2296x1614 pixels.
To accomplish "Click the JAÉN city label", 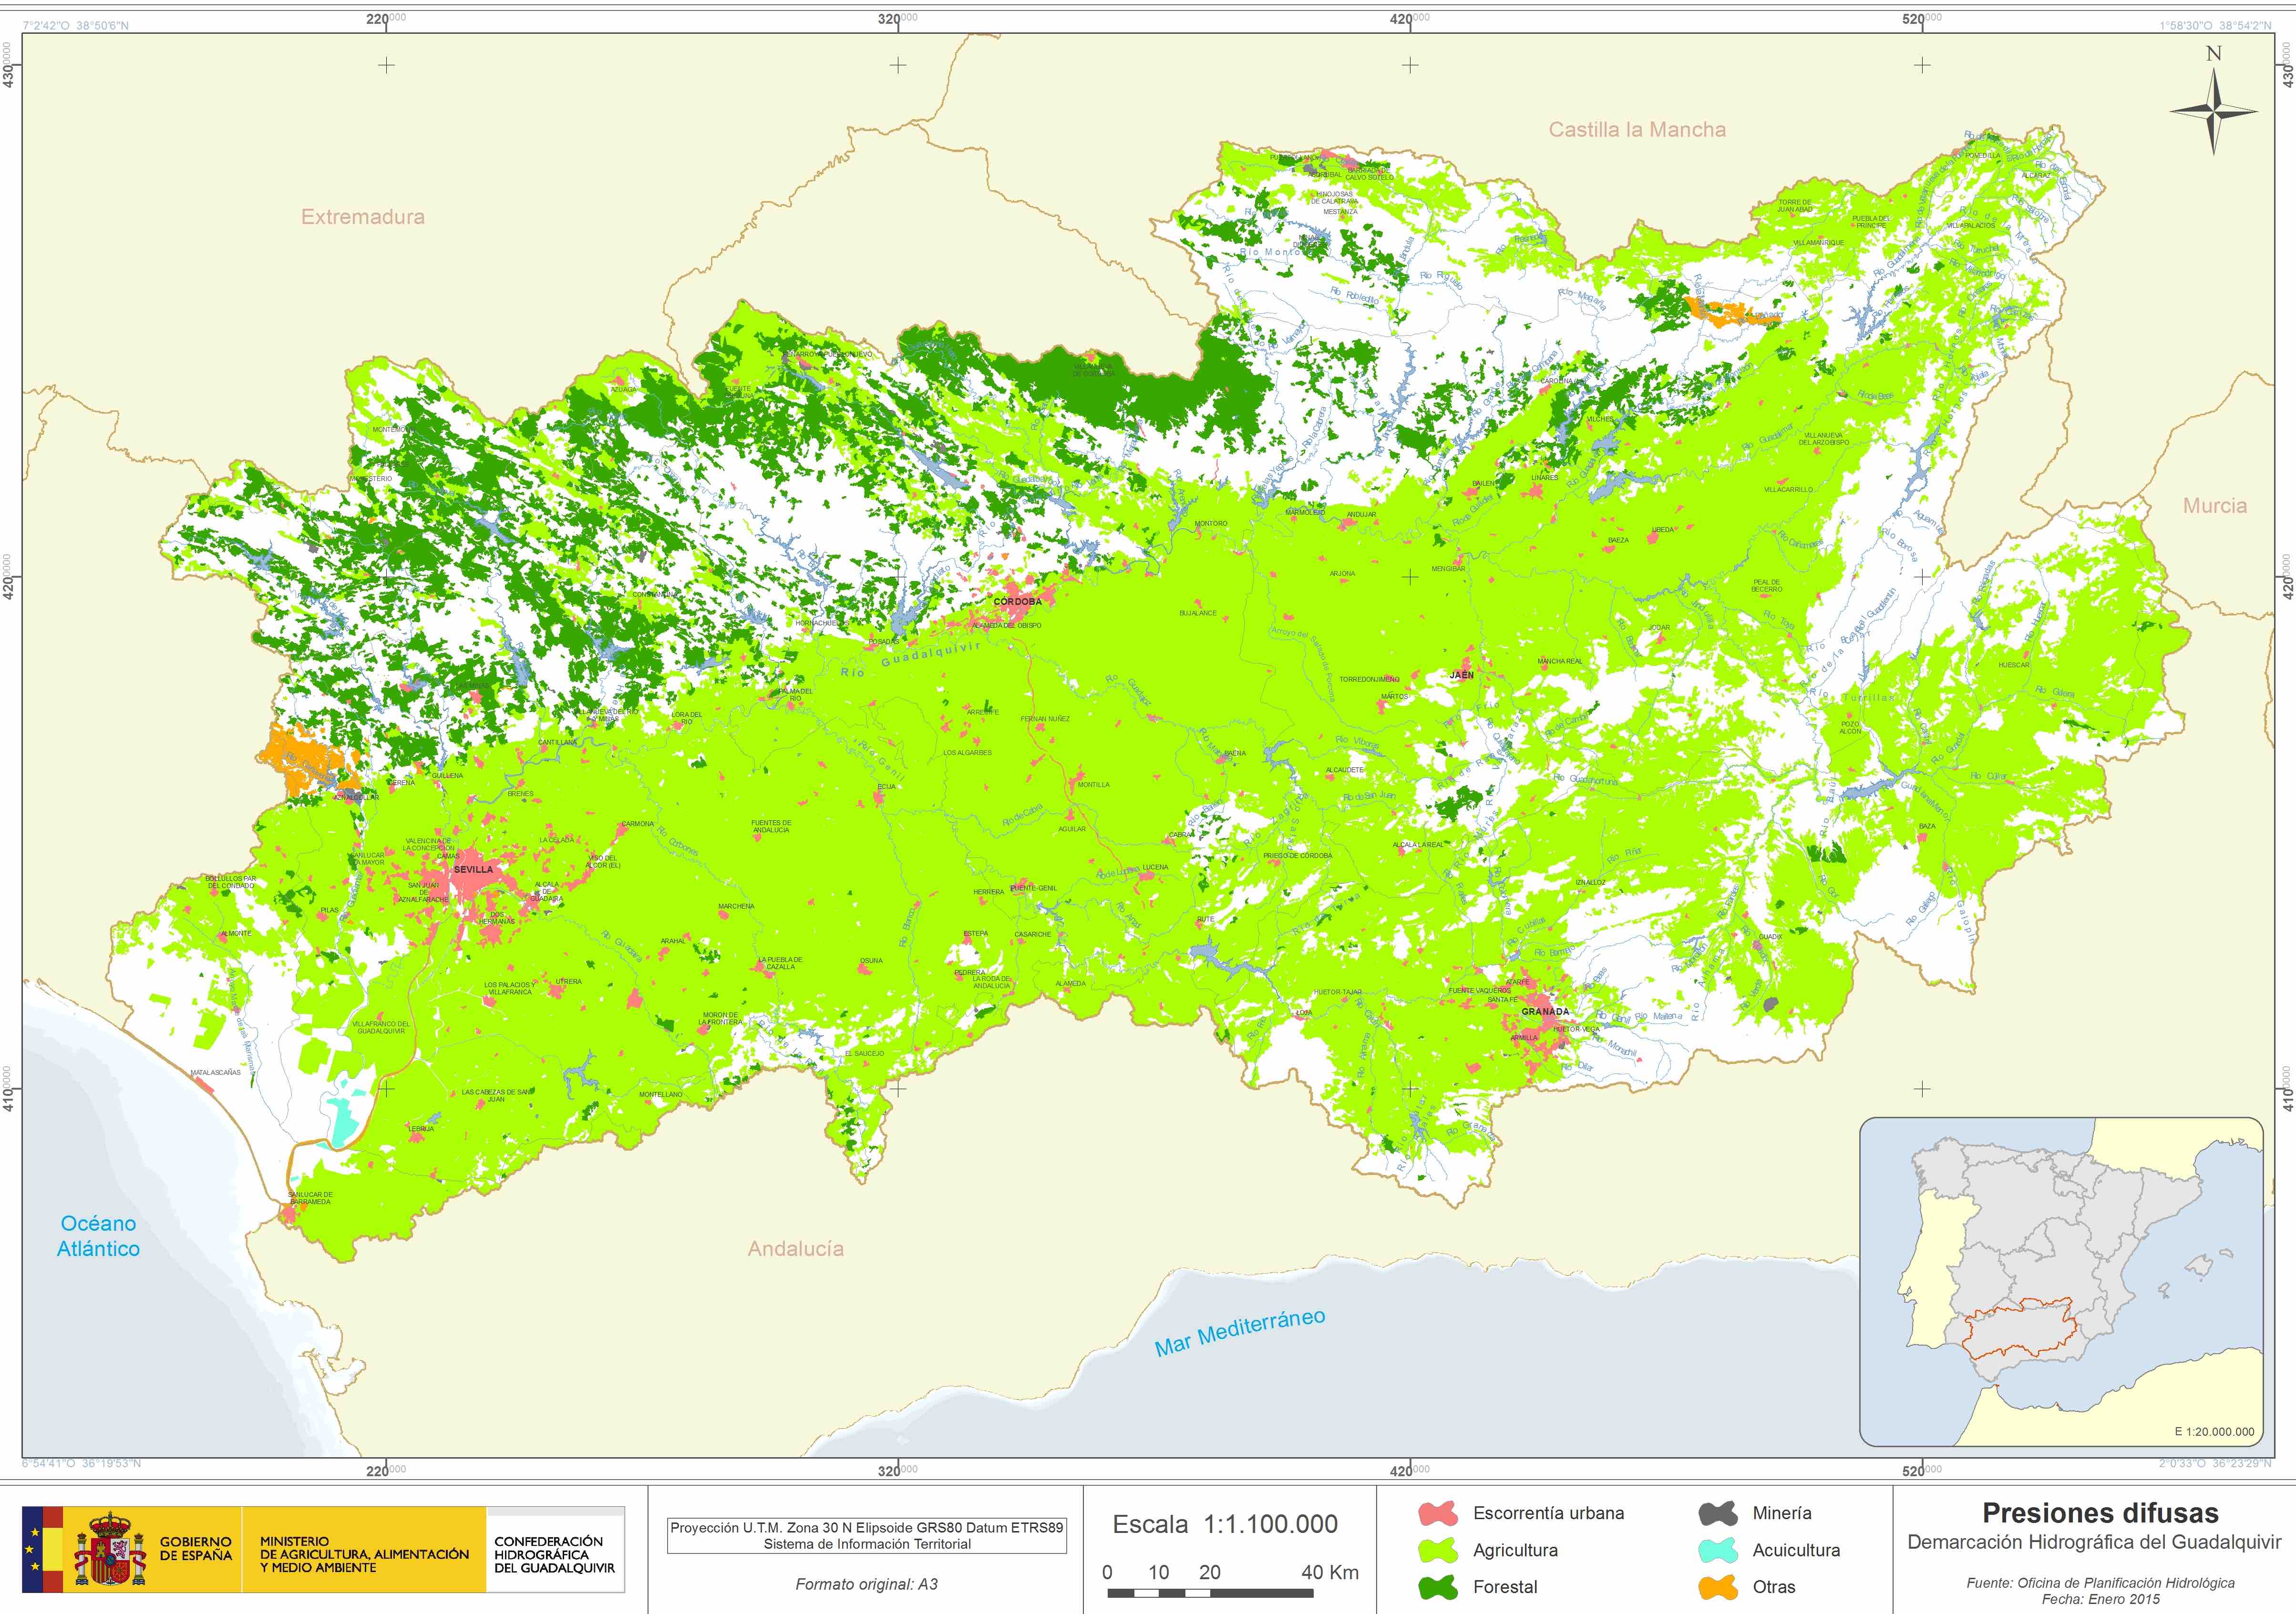I will click(x=1461, y=674).
